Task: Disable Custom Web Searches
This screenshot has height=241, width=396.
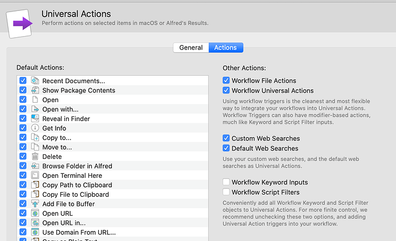Action: (x=226, y=138)
